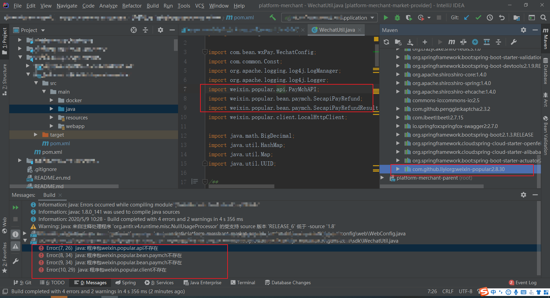The image size is (550, 298).
Task: Change CRLF line separator in status bar
Action: pos(448,291)
